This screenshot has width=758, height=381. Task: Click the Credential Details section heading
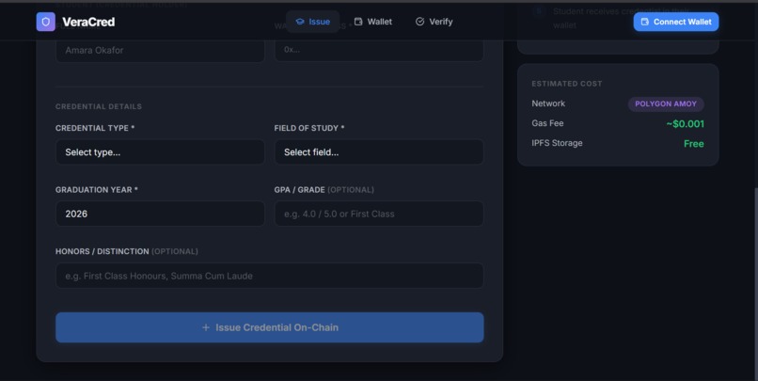[x=99, y=106]
